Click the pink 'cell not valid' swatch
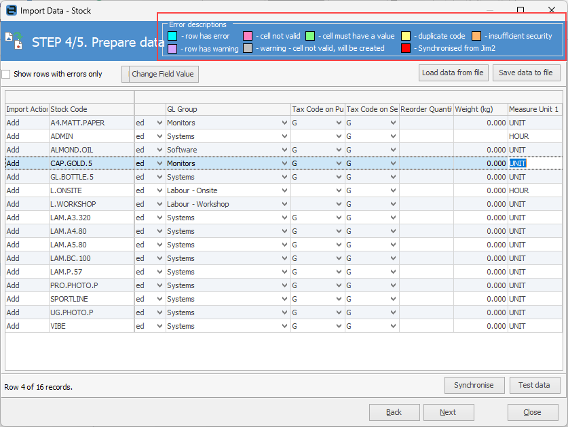 (x=248, y=36)
